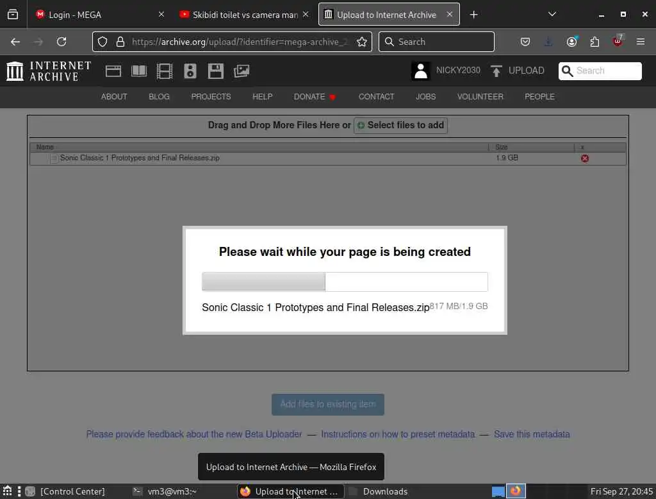
Task: Switch to the Login - MEGA tab
Action: tap(99, 14)
